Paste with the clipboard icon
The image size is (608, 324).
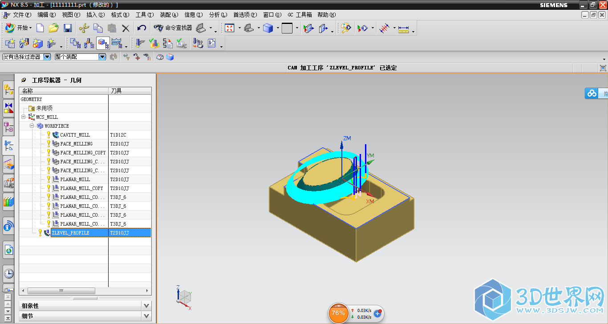112,28
